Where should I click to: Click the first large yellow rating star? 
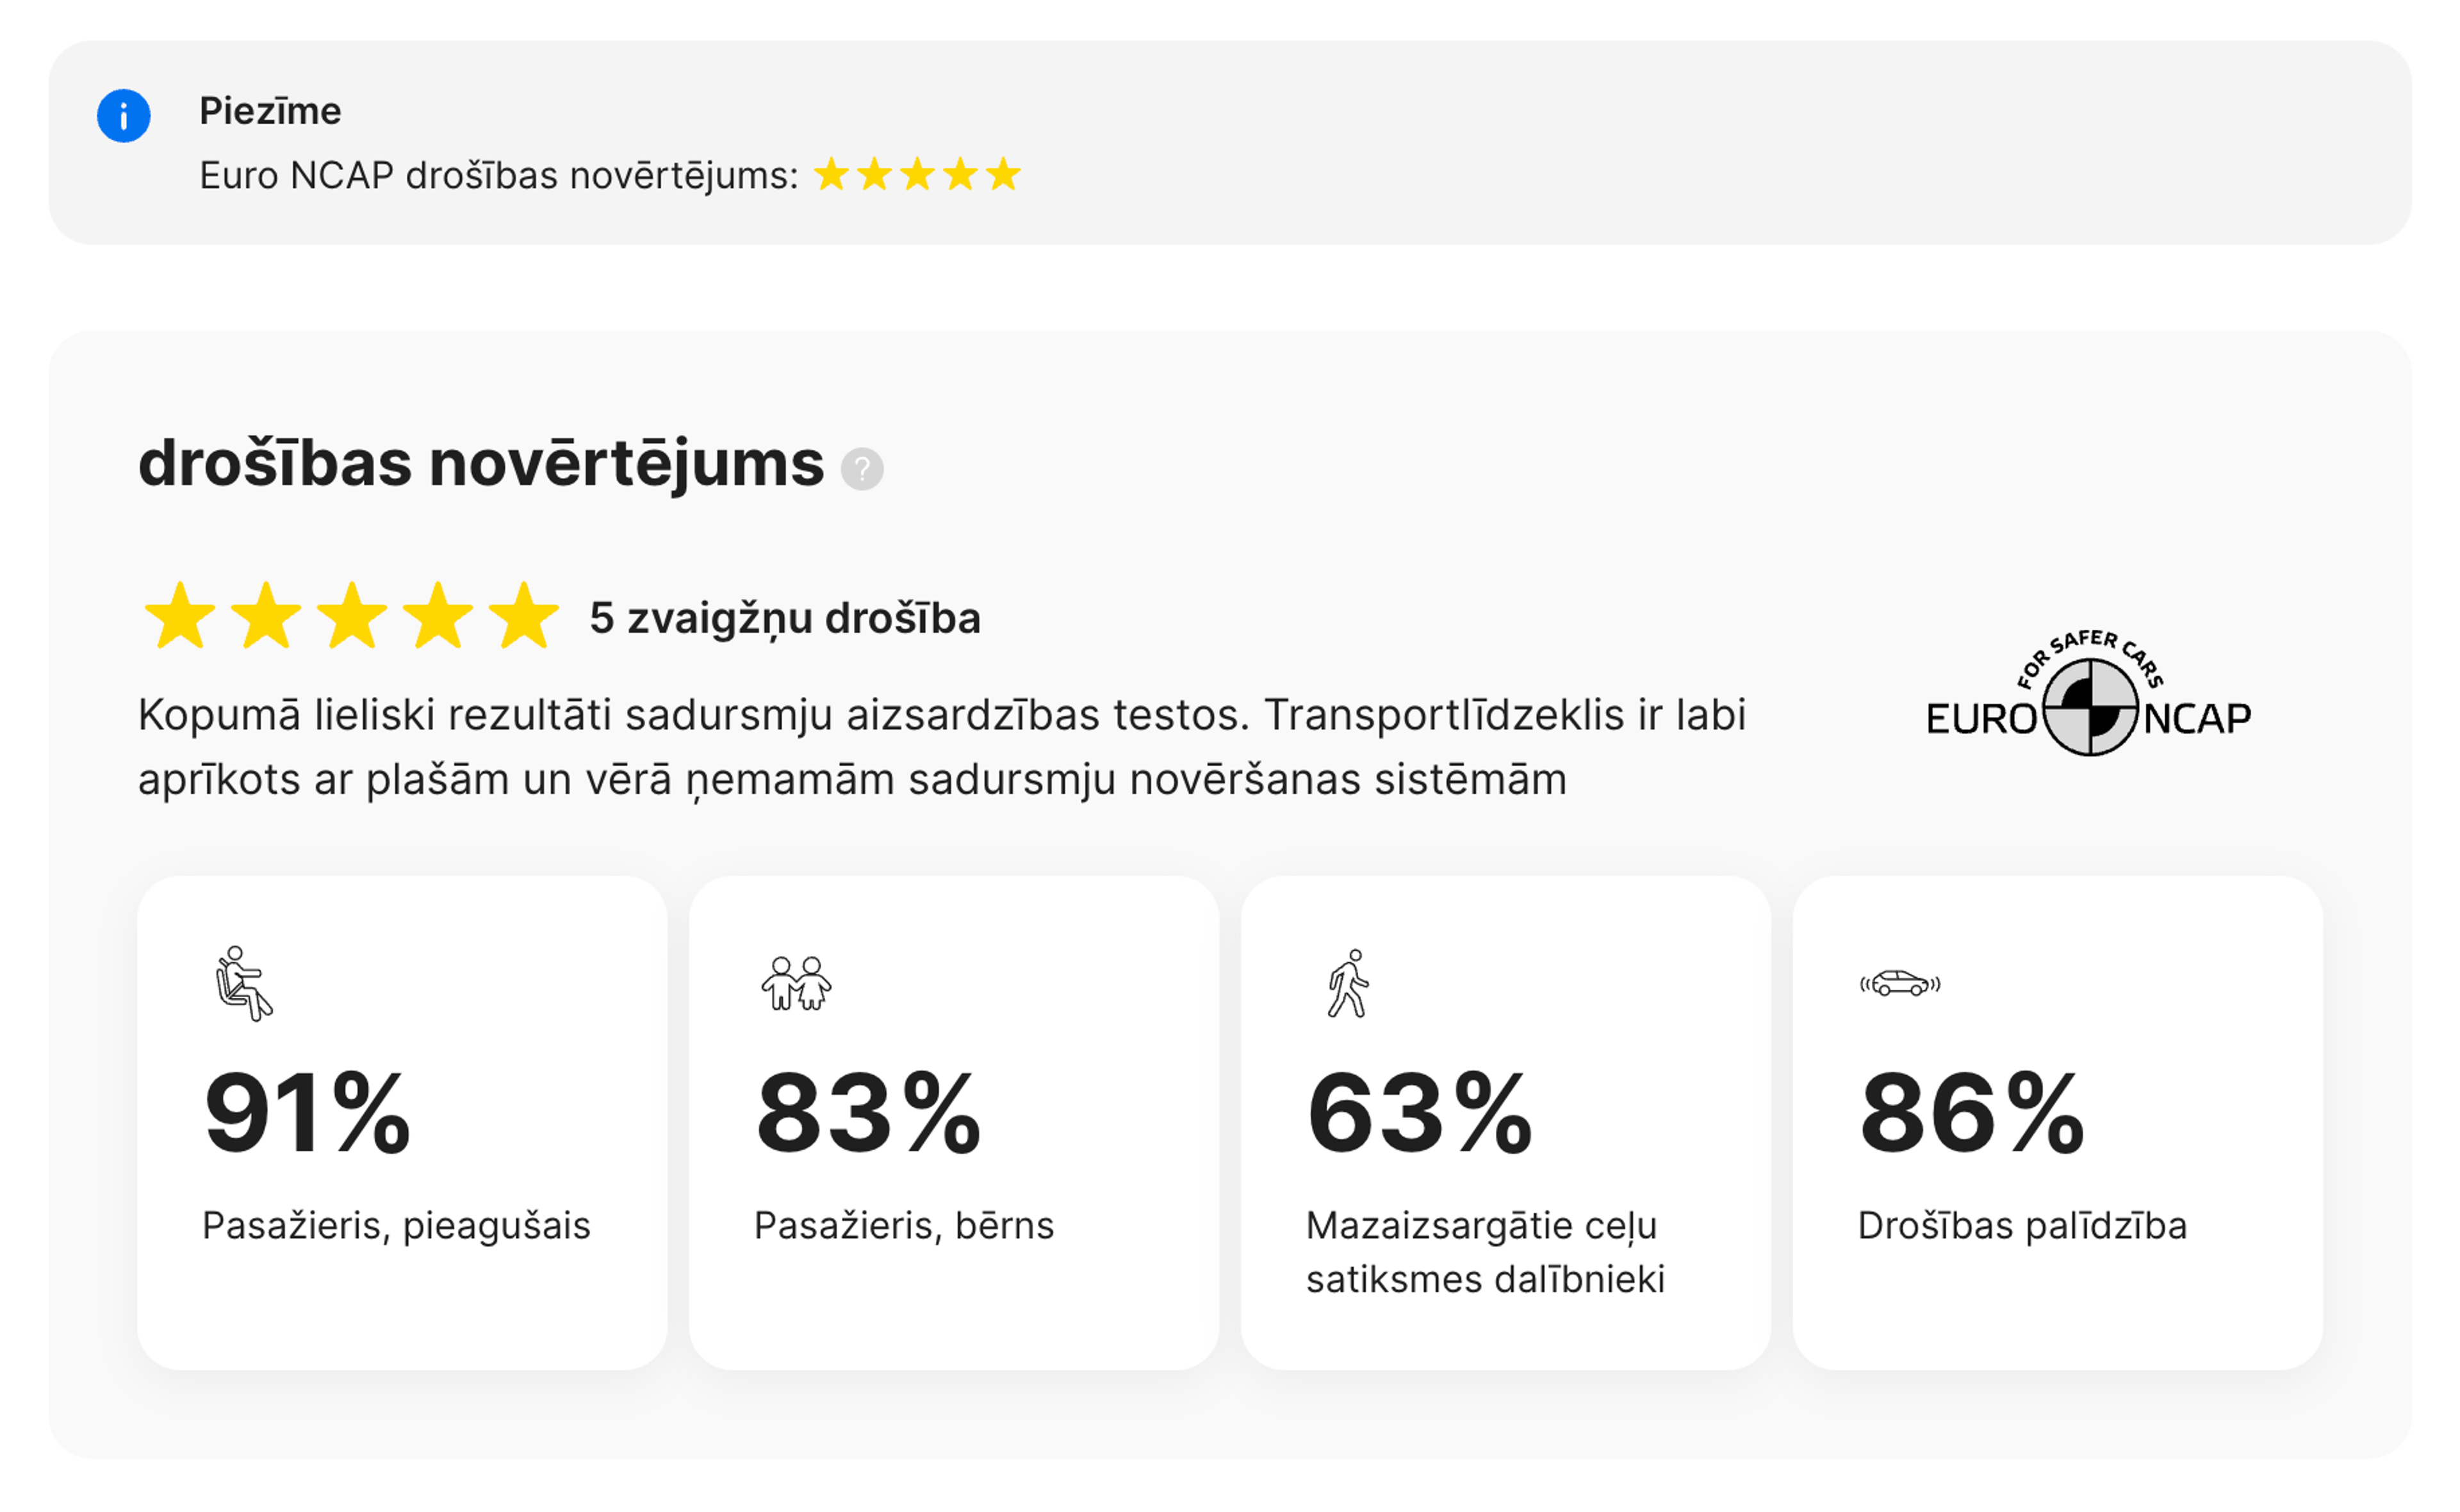180,616
